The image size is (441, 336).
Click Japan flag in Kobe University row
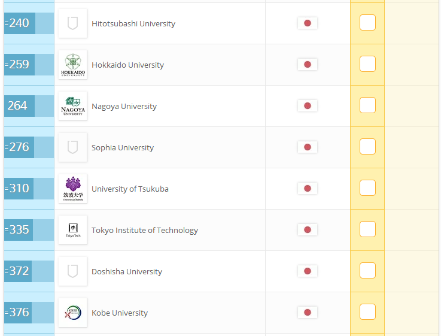click(308, 313)
